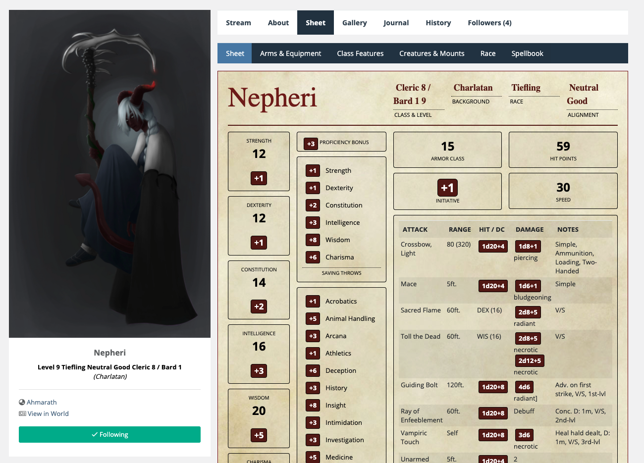Roll Guiding Bolt's 1d20+8 attack

(x=493, y=387)
